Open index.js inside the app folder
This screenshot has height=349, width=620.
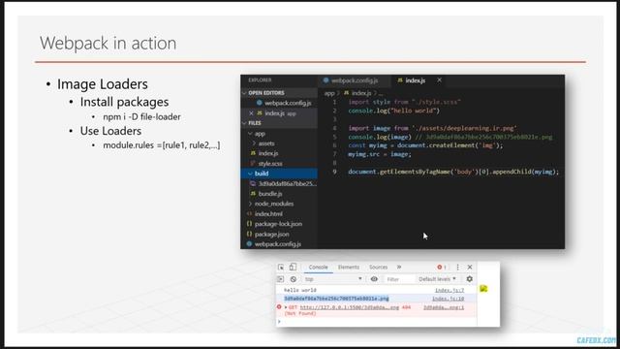point(267,153)
